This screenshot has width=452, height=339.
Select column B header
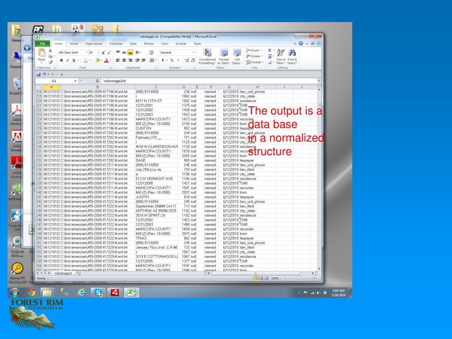click(x=98, y=87)
